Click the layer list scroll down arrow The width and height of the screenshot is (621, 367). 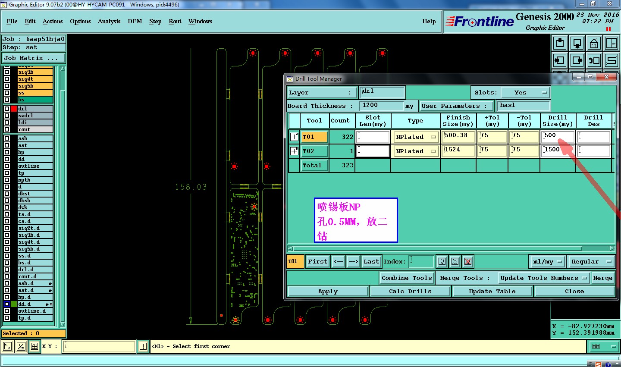tap(63, 324)
